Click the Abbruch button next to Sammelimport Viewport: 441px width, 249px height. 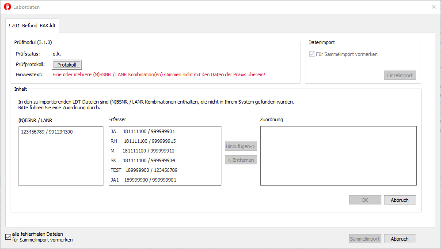tap(399, 239)
